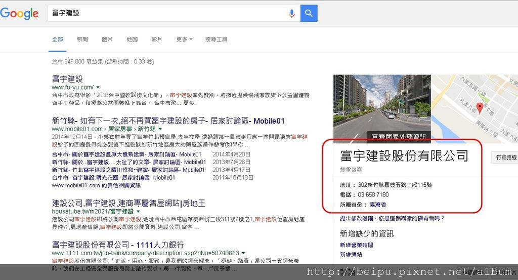Click date 2013年7月26日 in sitelinks
518x280 pixels.
(231, 162)
